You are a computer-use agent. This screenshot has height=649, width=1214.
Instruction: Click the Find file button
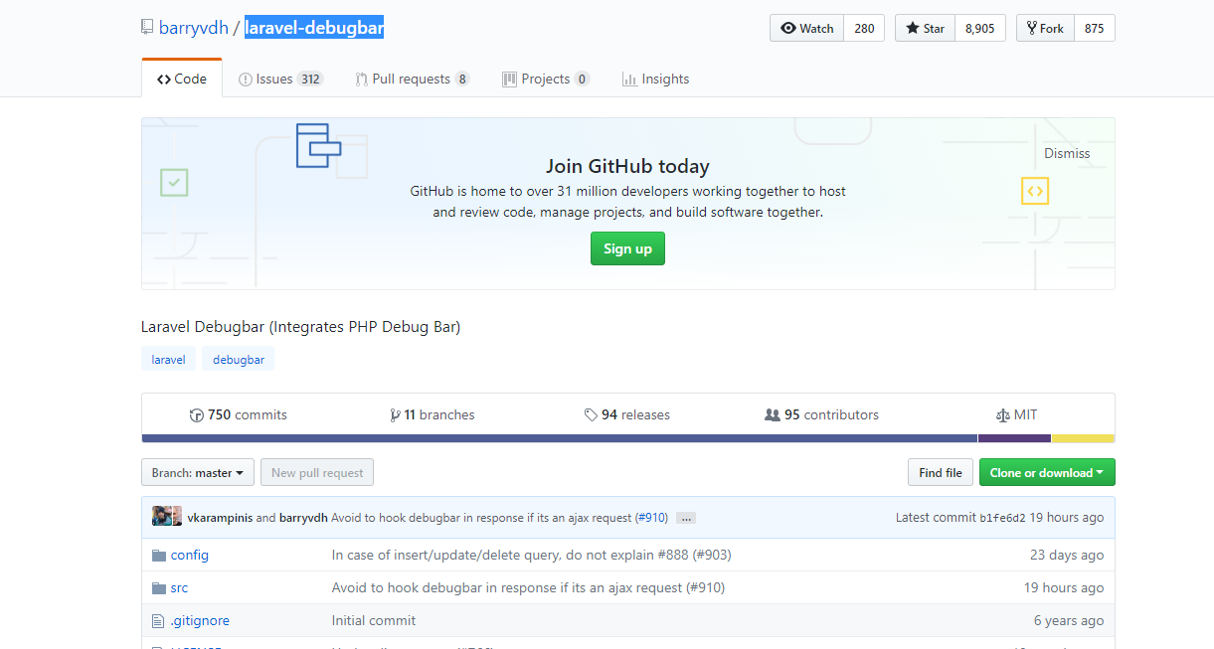(x=941, y=473)
